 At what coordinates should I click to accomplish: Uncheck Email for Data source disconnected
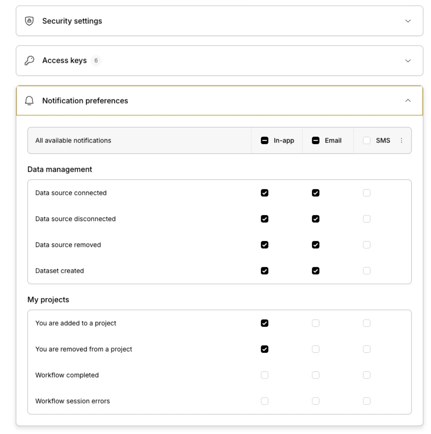(316, 219)
